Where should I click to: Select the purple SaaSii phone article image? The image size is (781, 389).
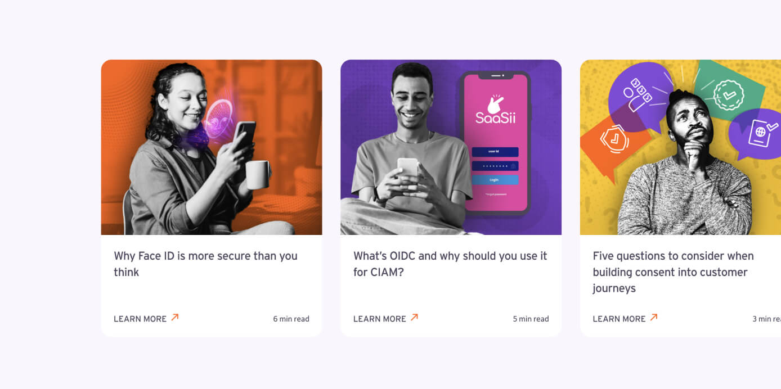[451, 147]
